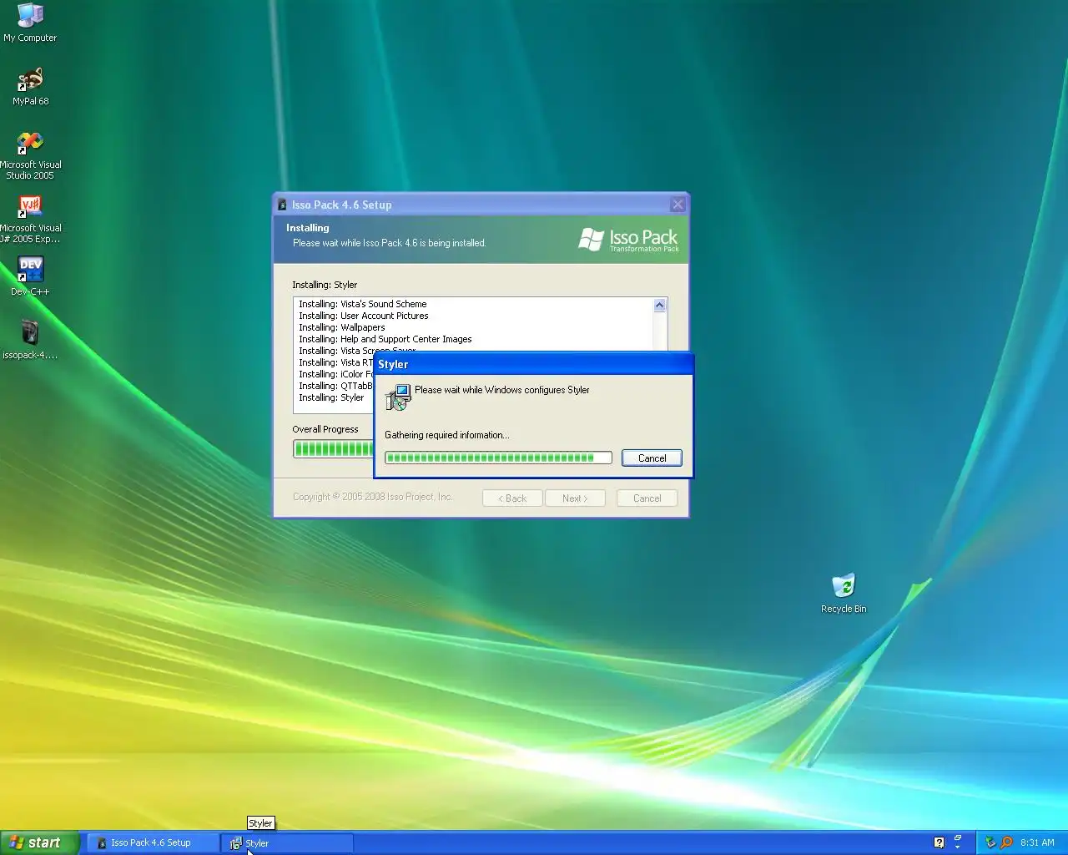Click the 'Installing' header in setup window

[308, 227]
